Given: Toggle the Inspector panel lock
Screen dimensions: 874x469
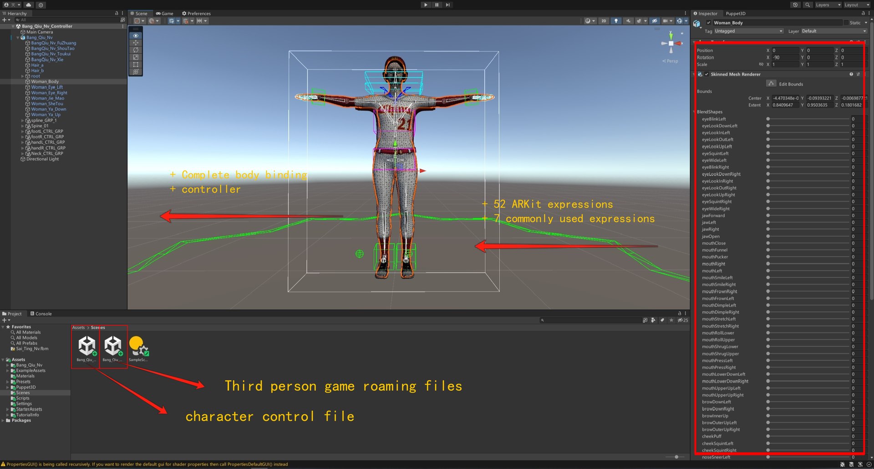Looking at the screenshot, I should [863, 14].
